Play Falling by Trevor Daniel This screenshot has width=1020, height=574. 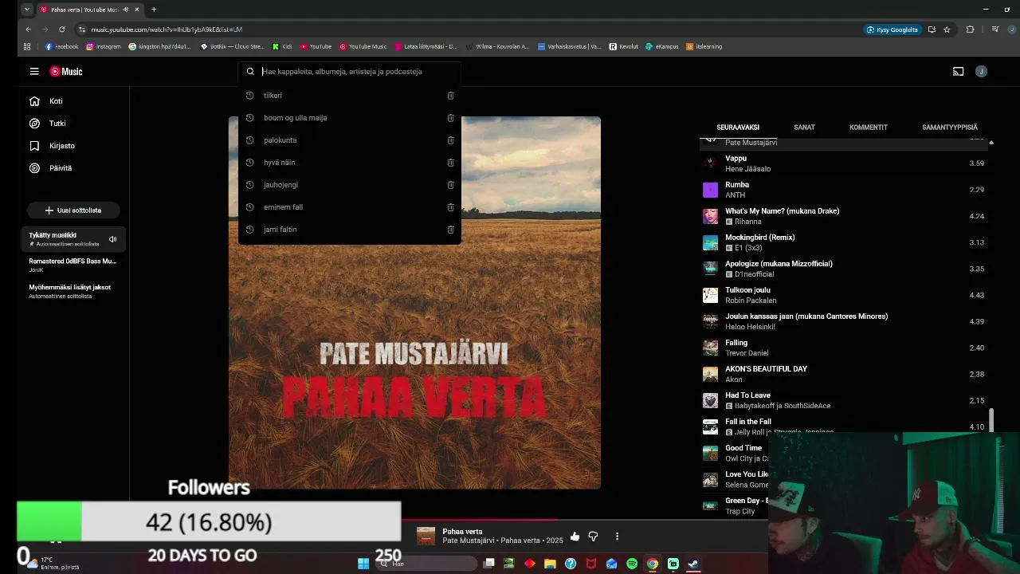[845, 348]
